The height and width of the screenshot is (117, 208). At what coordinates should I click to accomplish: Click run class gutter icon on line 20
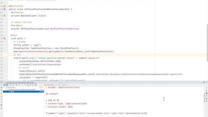click(x=5, y=9)
